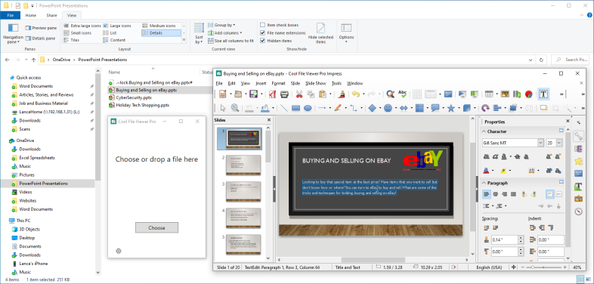The image size is (594, 284).
Task: Click the Choose button
Action: (157, 227)
